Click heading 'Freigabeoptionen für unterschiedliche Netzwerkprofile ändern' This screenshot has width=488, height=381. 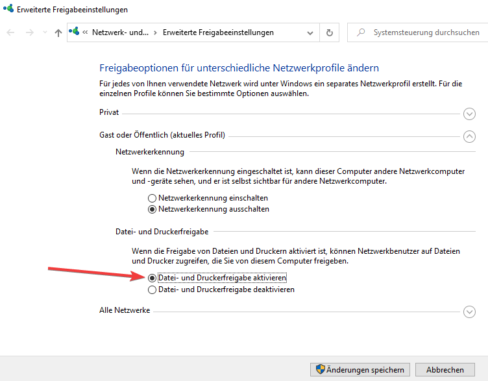pyautogui.click(x=239, y=68)
